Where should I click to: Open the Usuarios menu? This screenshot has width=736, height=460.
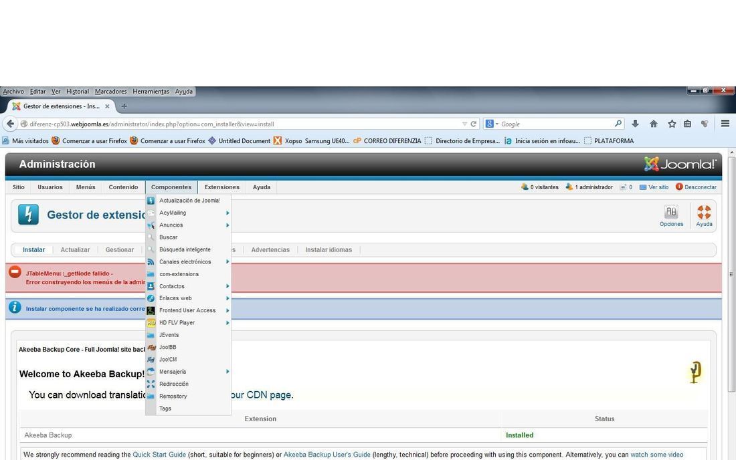(x=50, y=187)
